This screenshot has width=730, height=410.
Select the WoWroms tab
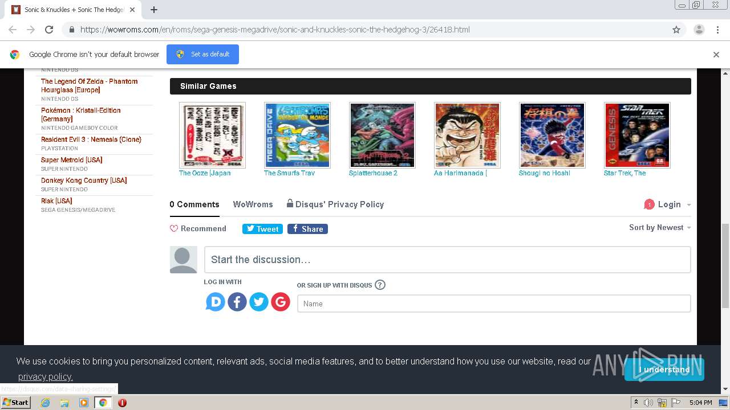pyautogui.click(x=253, y=204)
